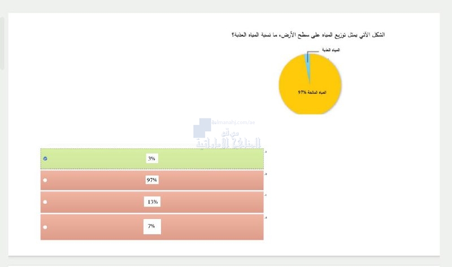Click the 3% answer label box
Viewport: 452px width, 267px height.
(x=152, y=159)
